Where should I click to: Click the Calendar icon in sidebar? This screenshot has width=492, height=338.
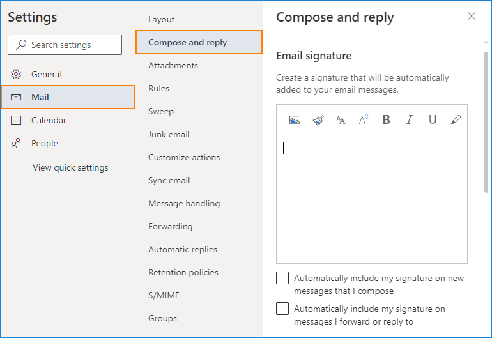tap(16, 120)
